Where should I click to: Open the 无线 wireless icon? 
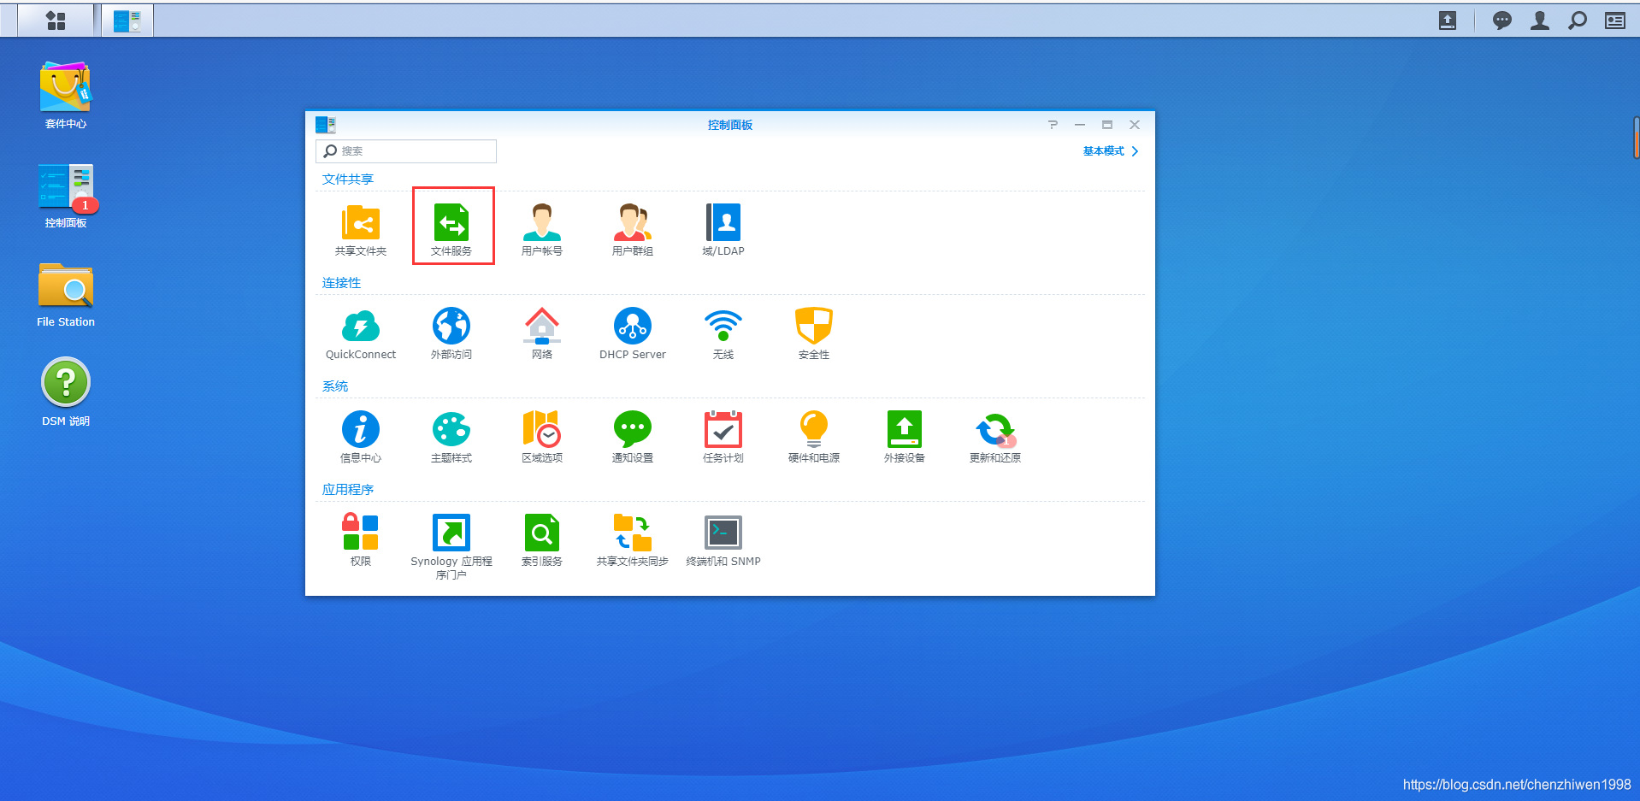click(x=723, y=327)
